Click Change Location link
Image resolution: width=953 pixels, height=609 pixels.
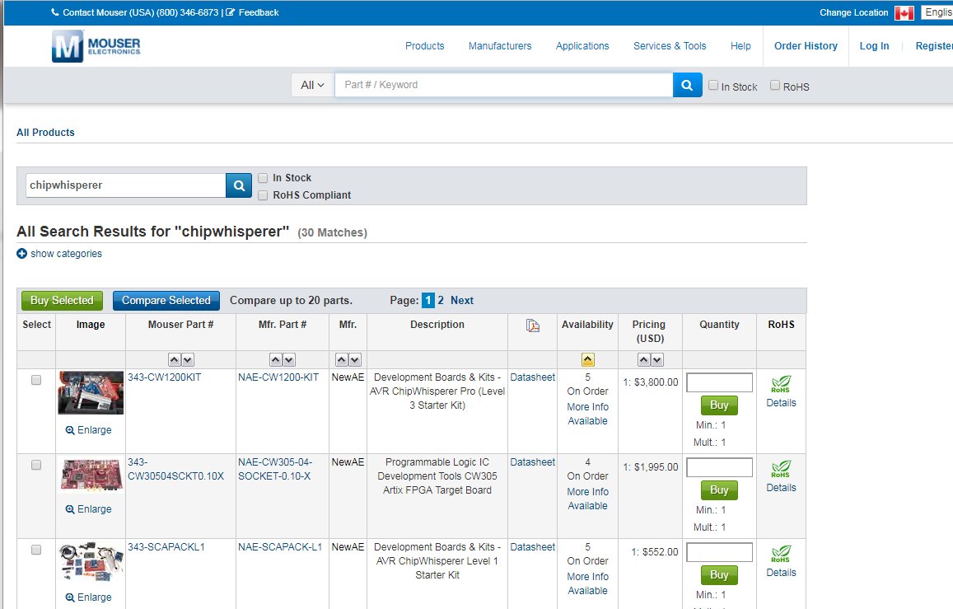853,12
